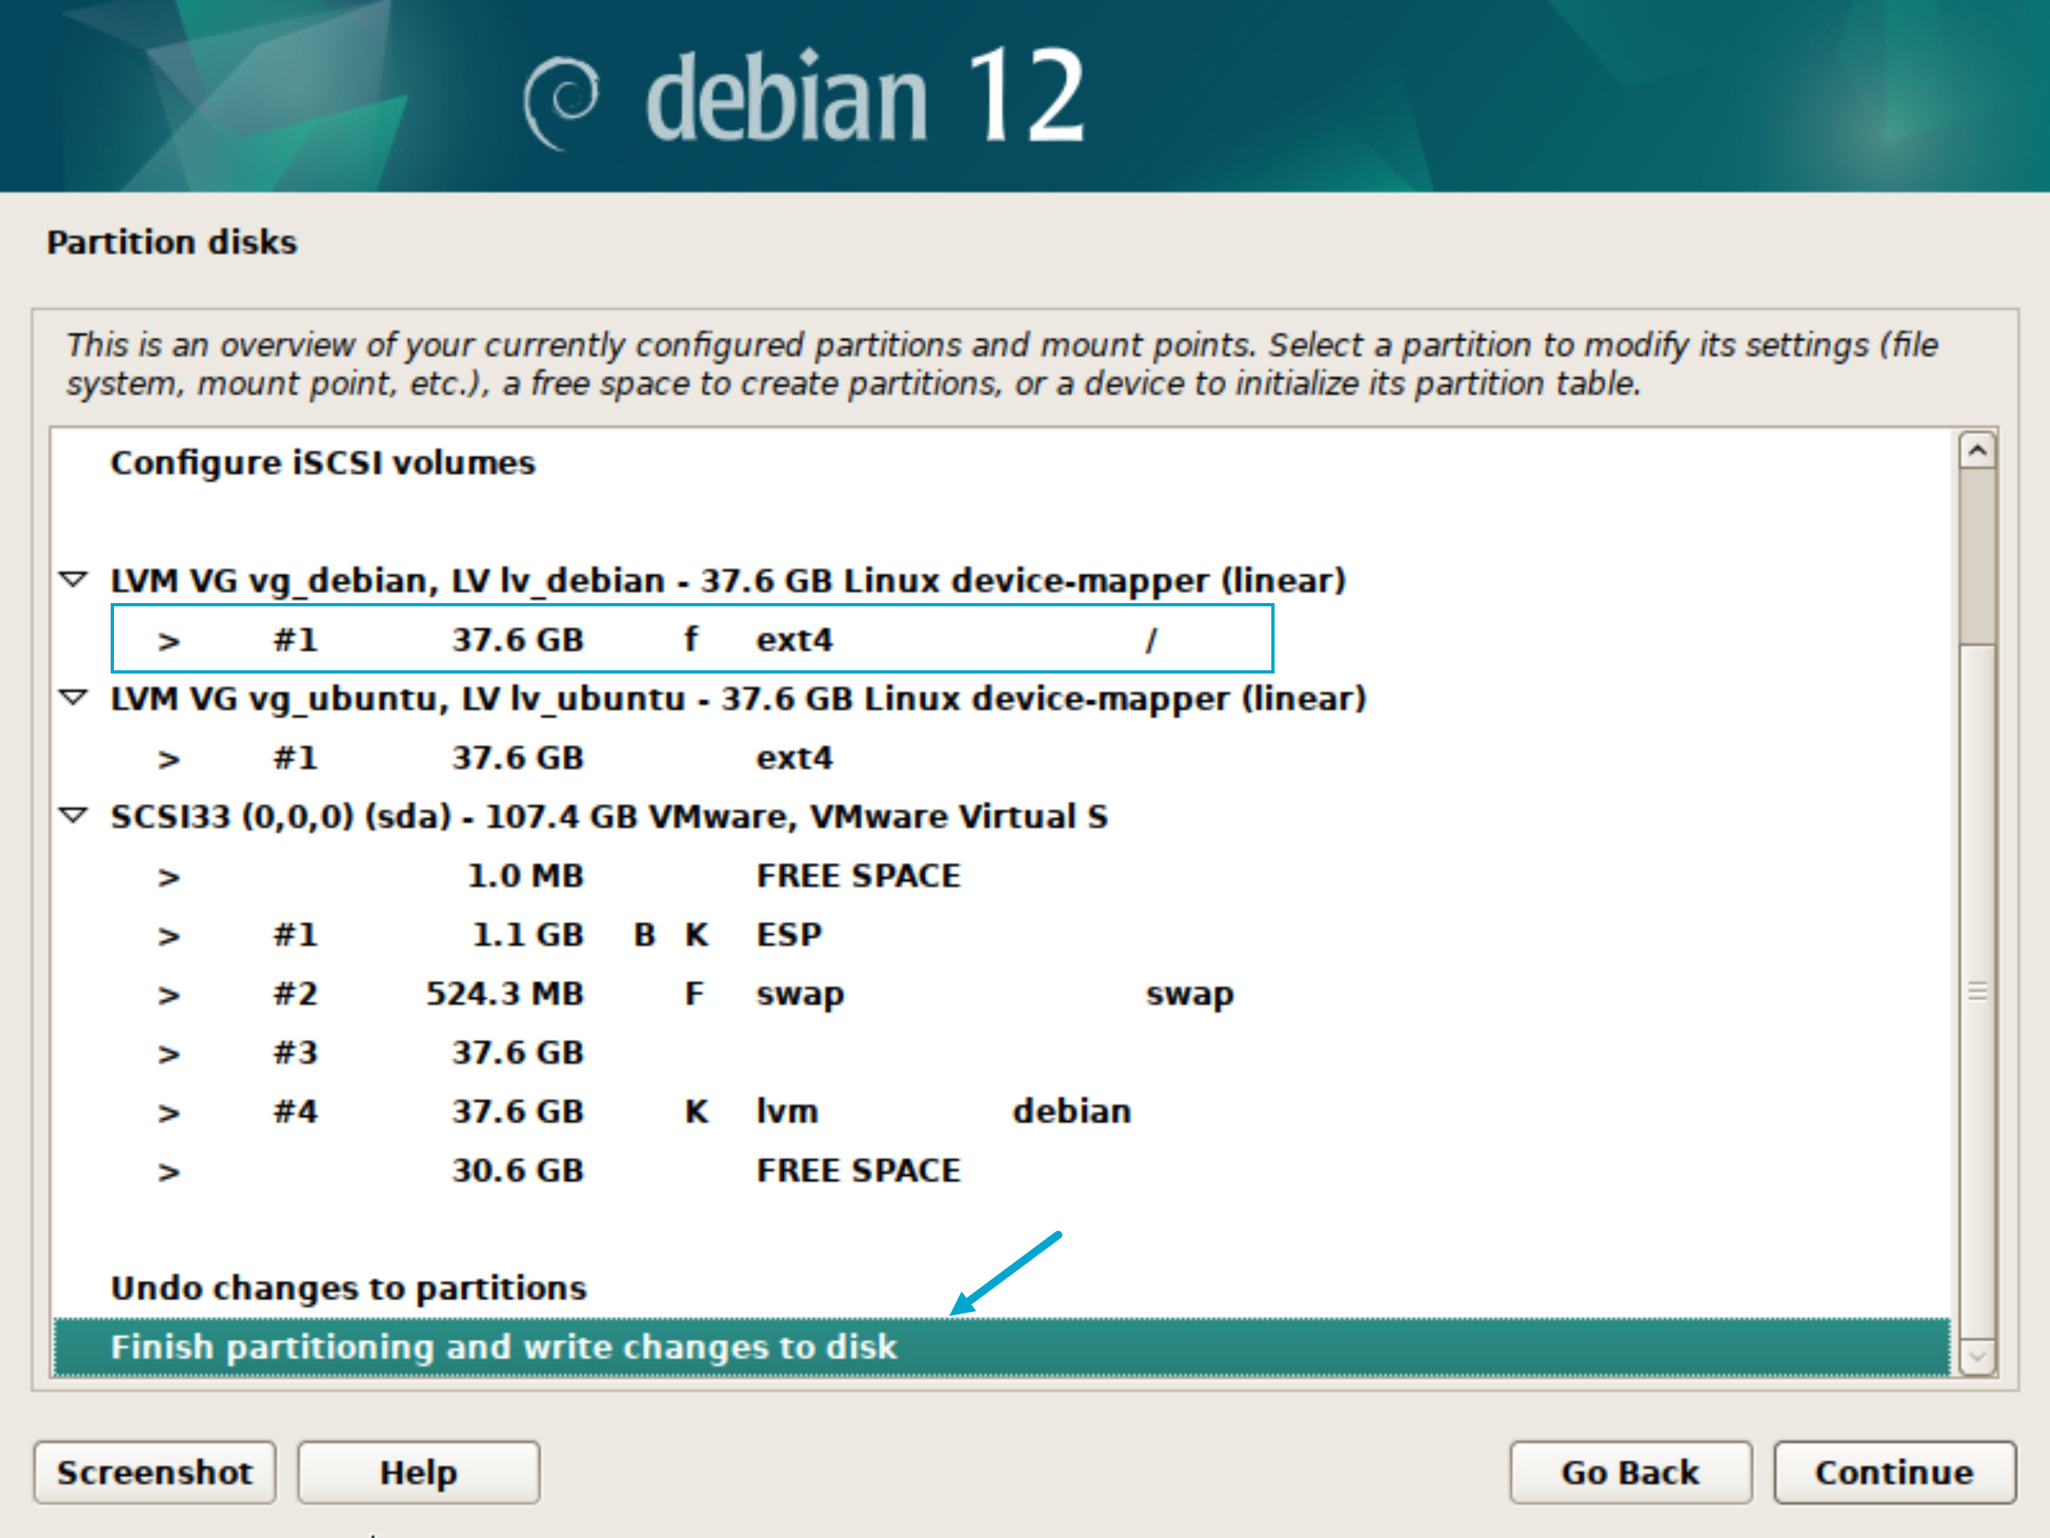Select Finish partitioning and write changes
This screenshot has width=2050, height=1538.
pyautogui.click(x=503, y=1346)
